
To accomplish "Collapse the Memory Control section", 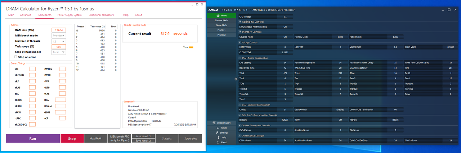I will pyautogui.click(x=240, y=32).
